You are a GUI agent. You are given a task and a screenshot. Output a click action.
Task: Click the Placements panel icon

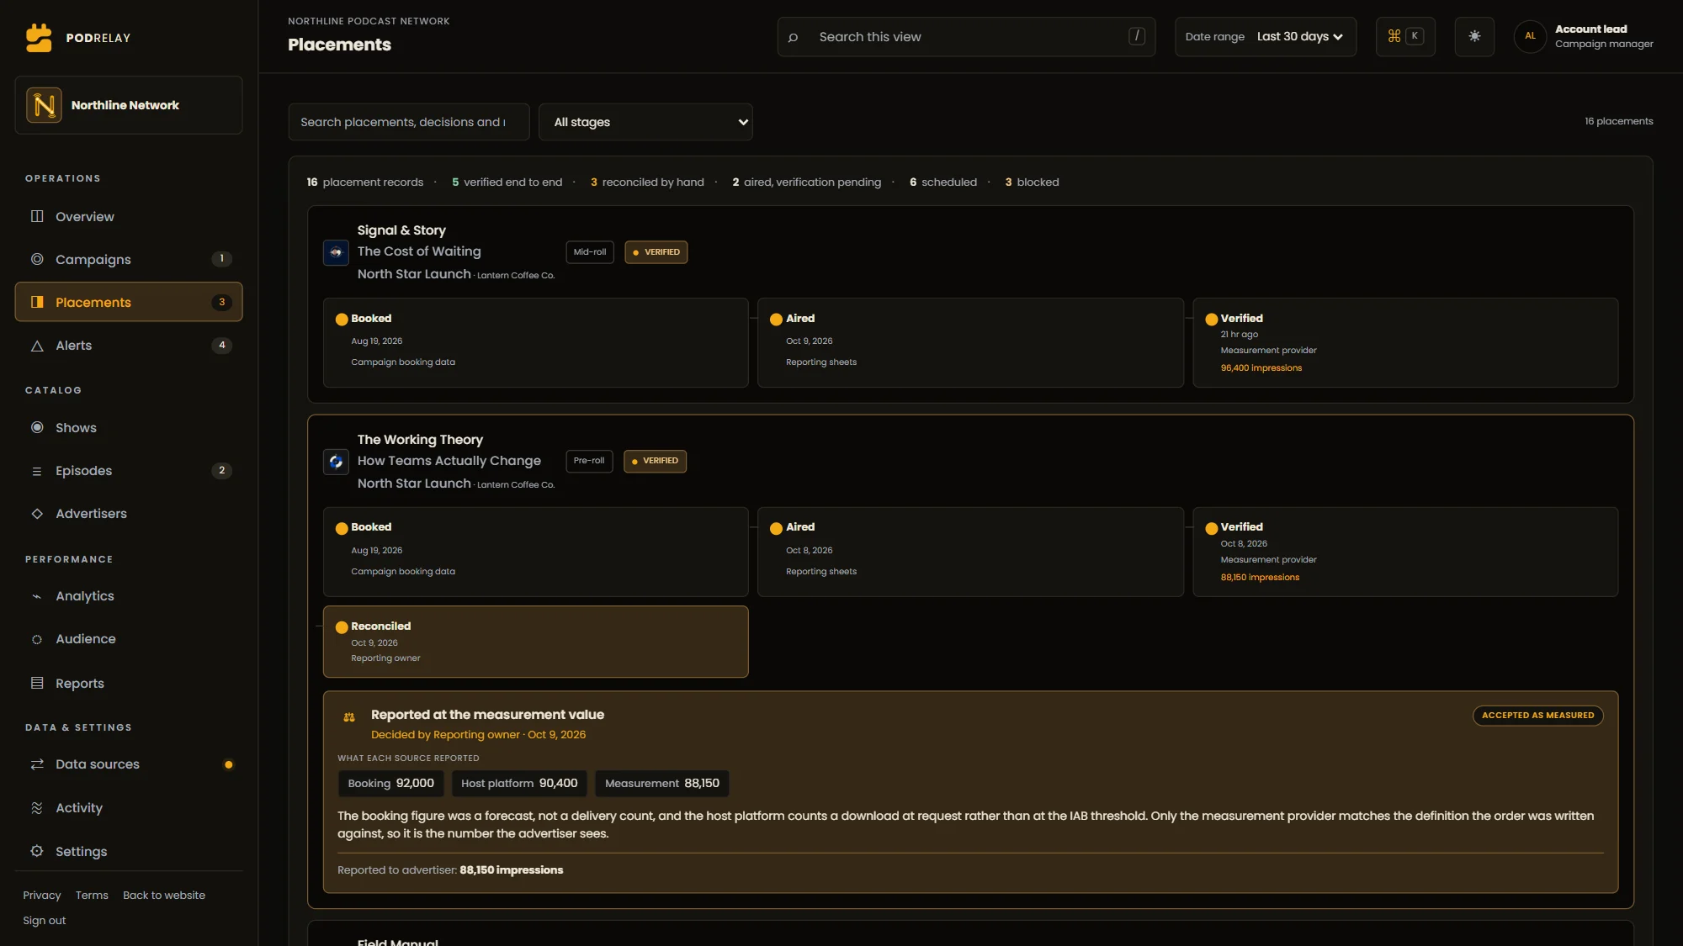(37, 302)
